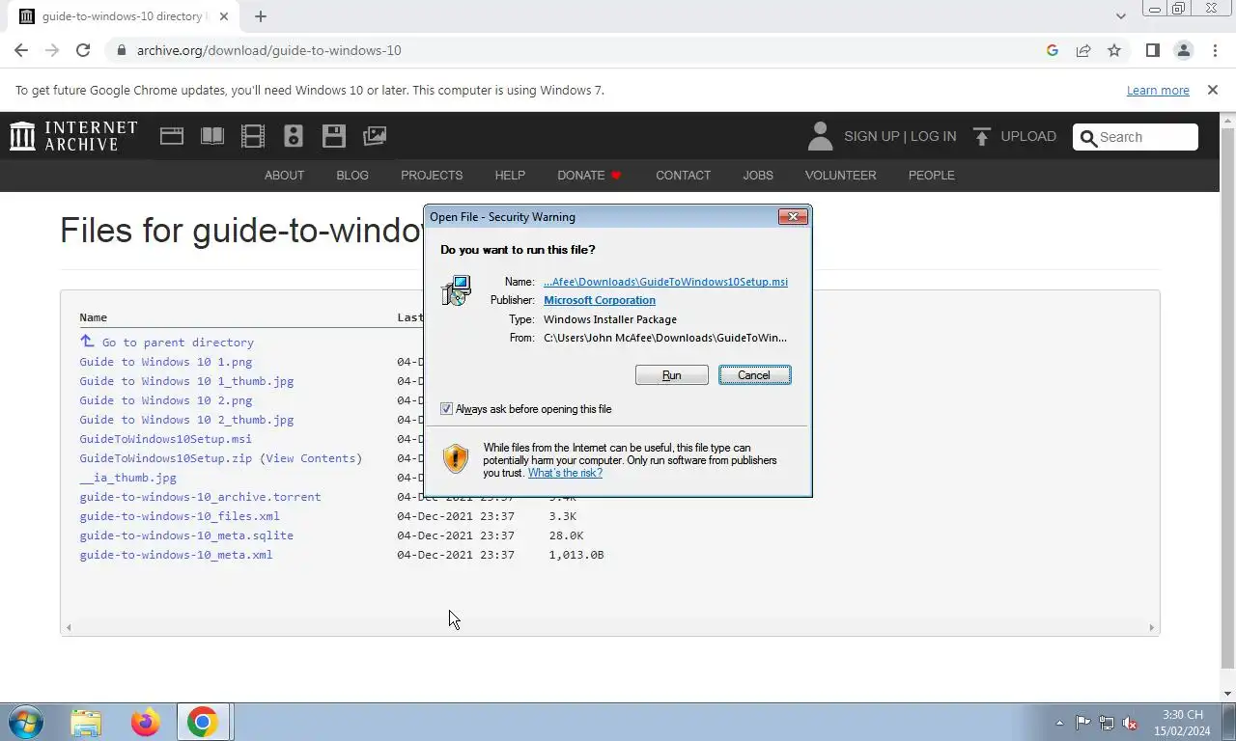Screen dimensions: 1236x741
Task: Open the Web archive icon in header
Action: click(x=172, y=136)
